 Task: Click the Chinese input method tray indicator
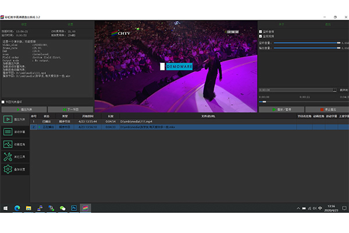click(x=320, y=209)
